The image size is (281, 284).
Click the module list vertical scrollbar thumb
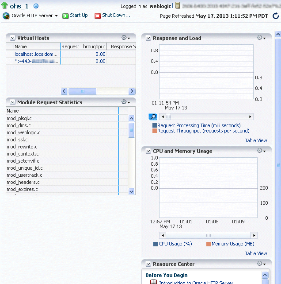(132, 130)
